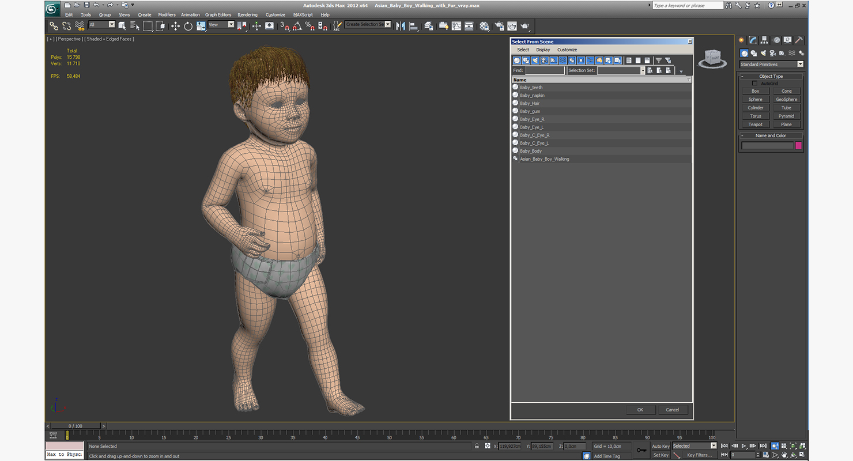The width and height of the screenshot is (853, 461).
Task: Open the MAXScript menu
Action: point(303,14)
